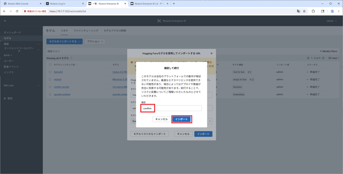The height and width of the screenshot is (174, 343).
Task: Expand the 推論 sidebar section
Action: point(21,44)
